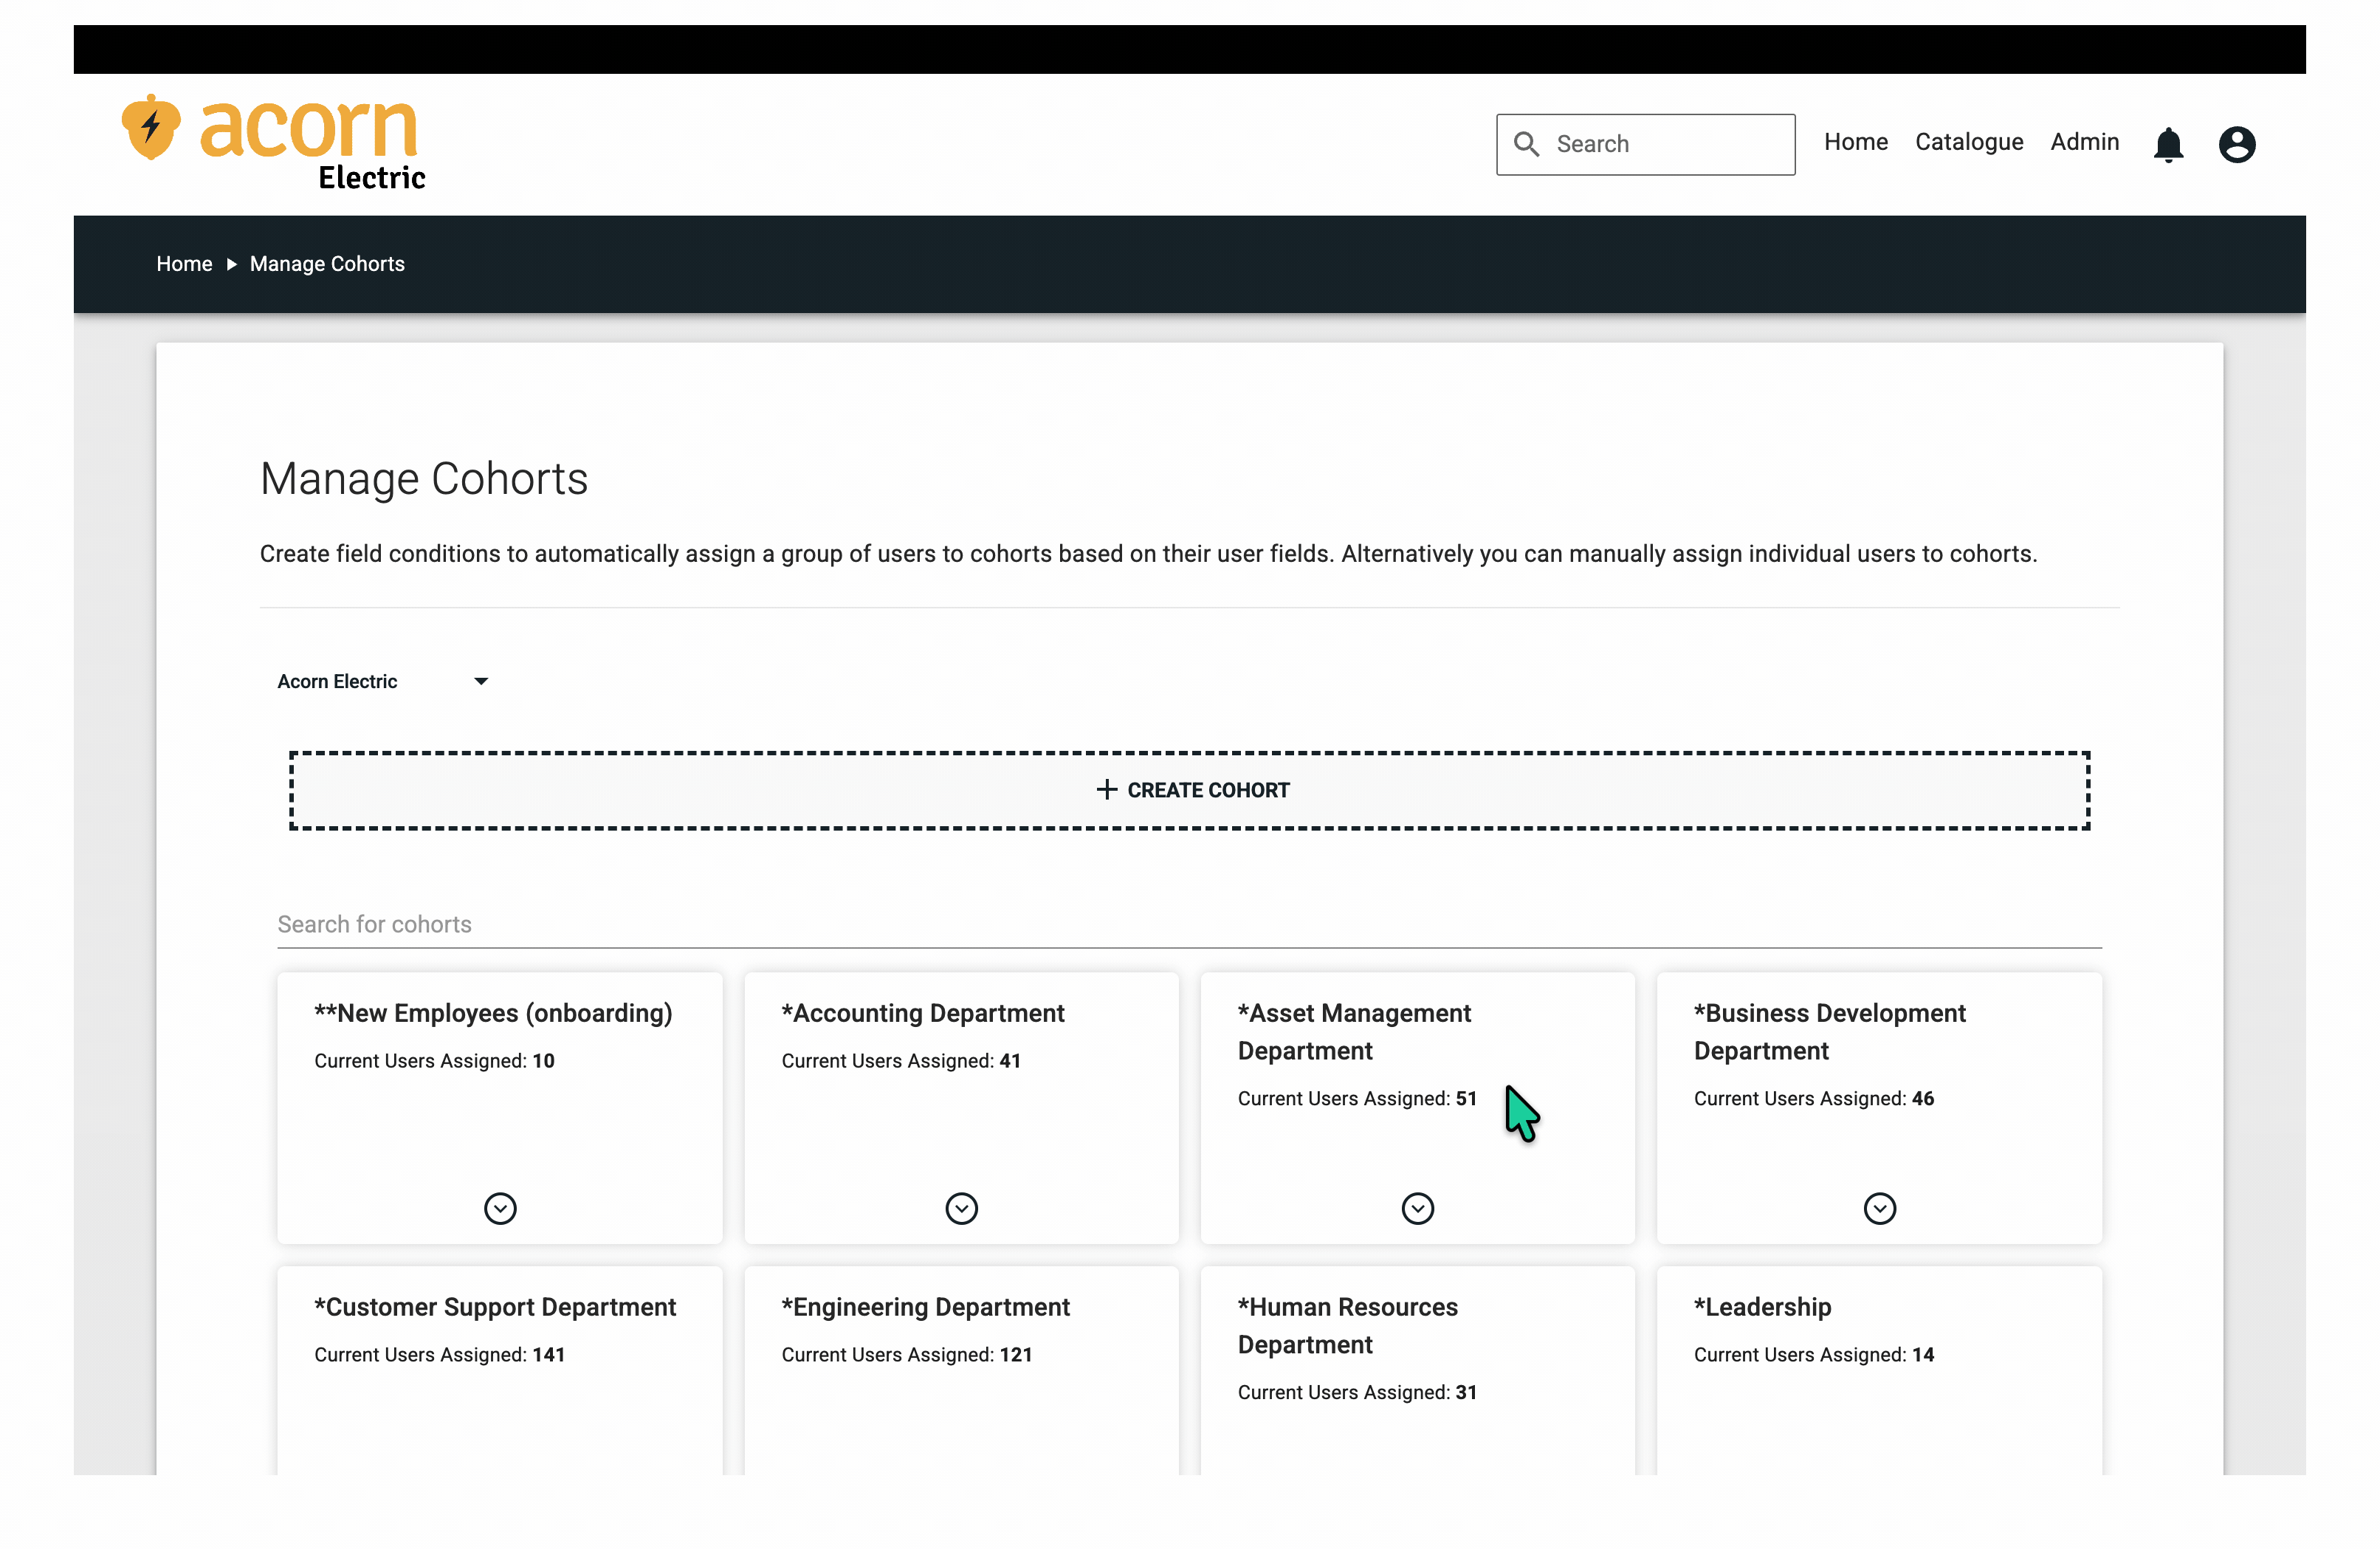Click 'Current Users Assigned: 10' text
2380x1549 pixels.
(x=434, y=1061)
